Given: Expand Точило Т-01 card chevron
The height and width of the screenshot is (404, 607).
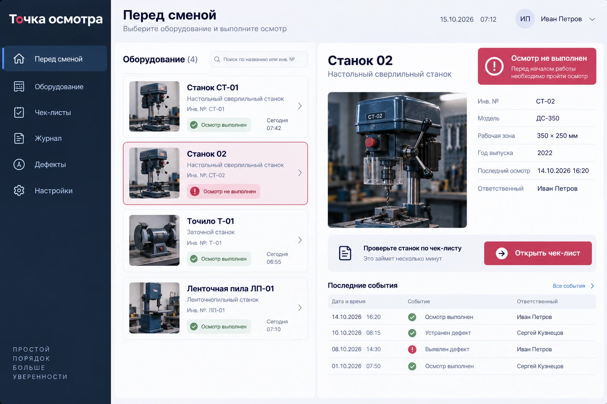Looking at the screenshot, I should [300, 240].
